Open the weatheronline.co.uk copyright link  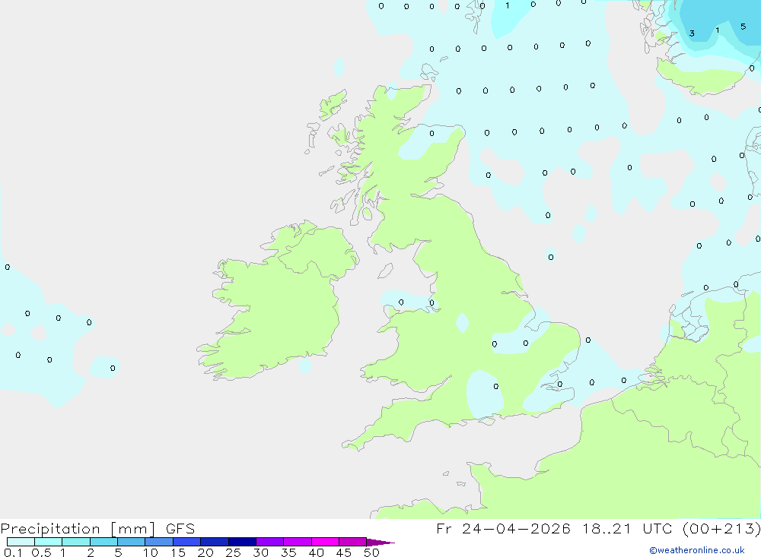point(697,550)
